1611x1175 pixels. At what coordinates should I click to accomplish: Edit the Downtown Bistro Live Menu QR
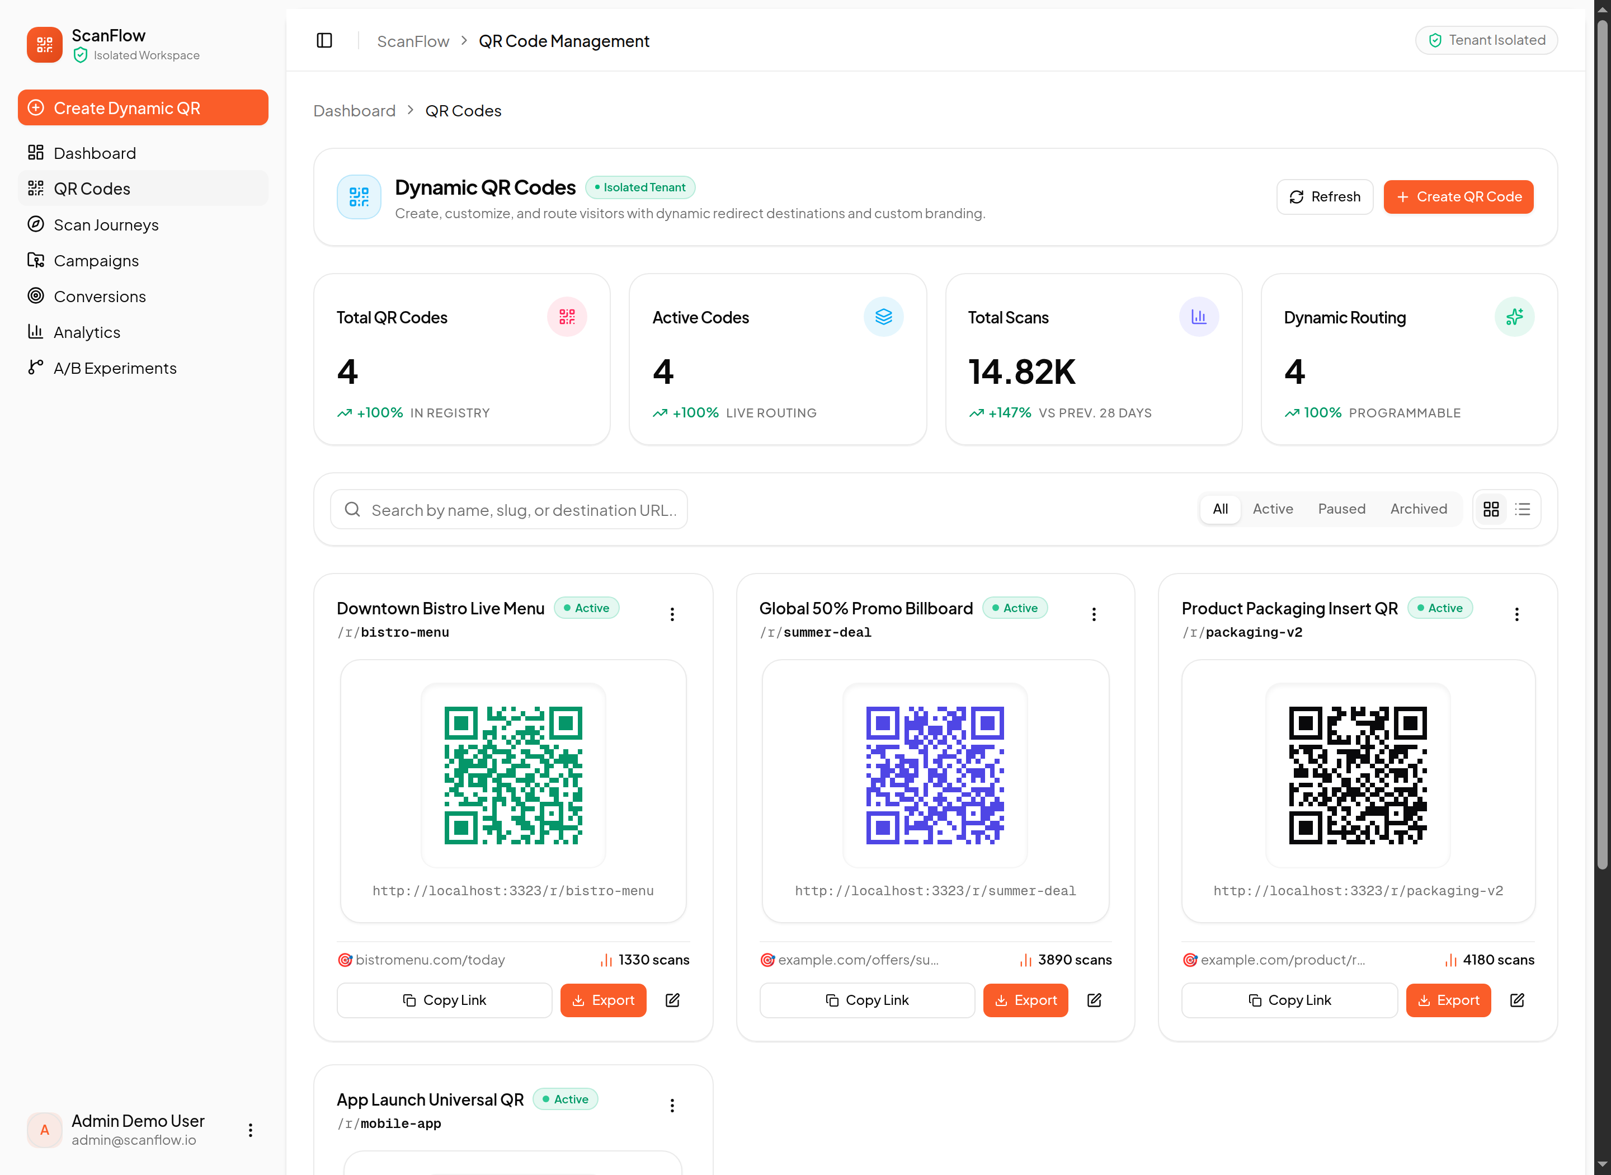[672, 1001]
